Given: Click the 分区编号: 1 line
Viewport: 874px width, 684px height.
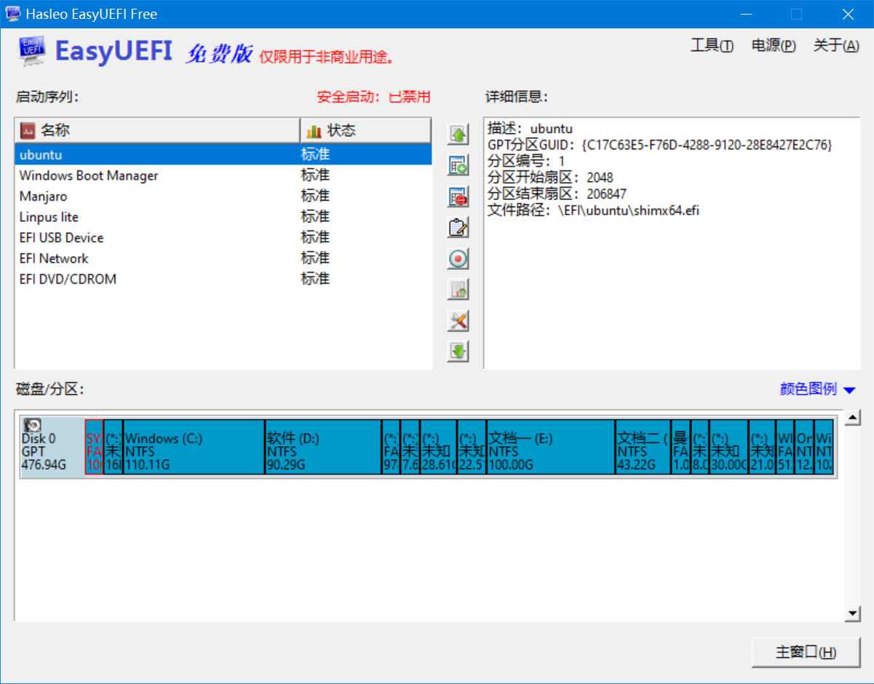Looking at the screenshot, I should [x=526, y=162].
